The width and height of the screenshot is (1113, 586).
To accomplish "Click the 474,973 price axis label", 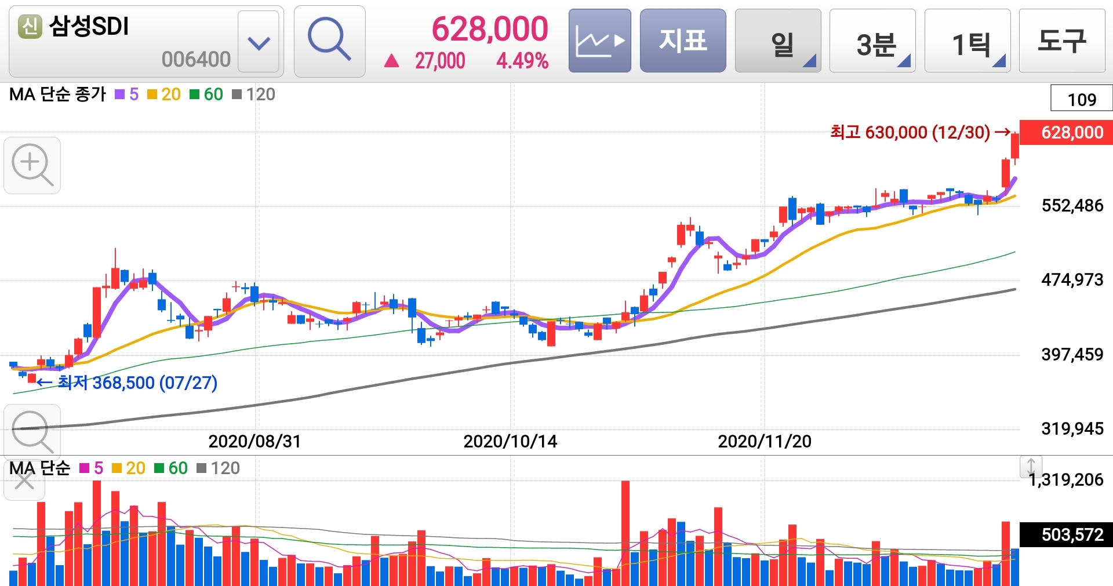I will click(x=1072, y=280).
